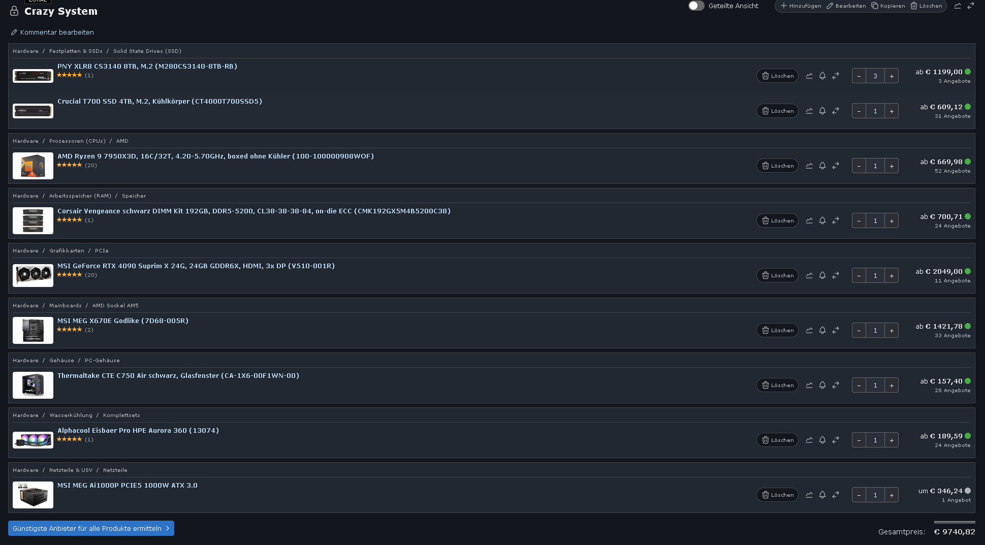Set price alert bell for RTX 4090 Suprim X
Image resolution: width=985 pixels, height=545 pixels.
click(x=822, y=275)
